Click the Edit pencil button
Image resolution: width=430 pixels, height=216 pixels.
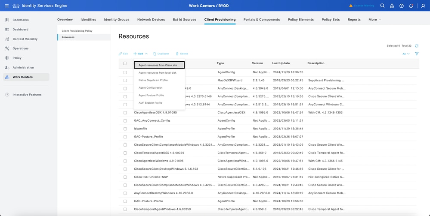(x=123, y=54)
